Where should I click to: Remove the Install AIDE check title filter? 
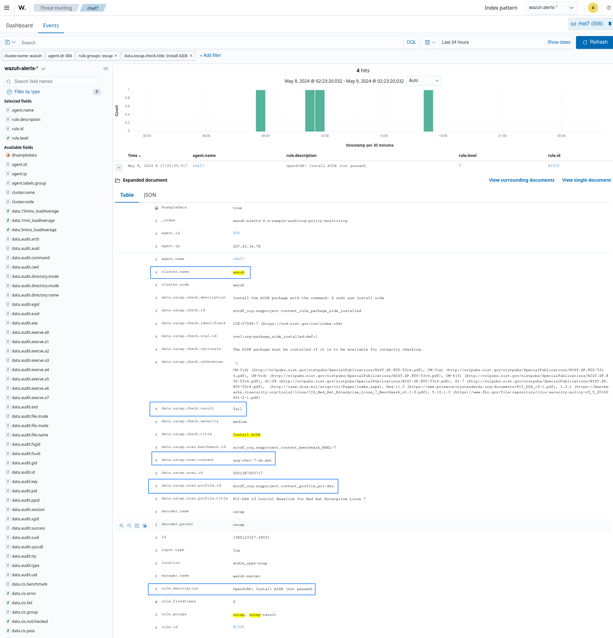tap(191, 56)
